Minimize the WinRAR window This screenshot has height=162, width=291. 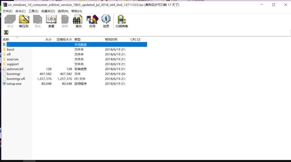[x=262, y=5]
